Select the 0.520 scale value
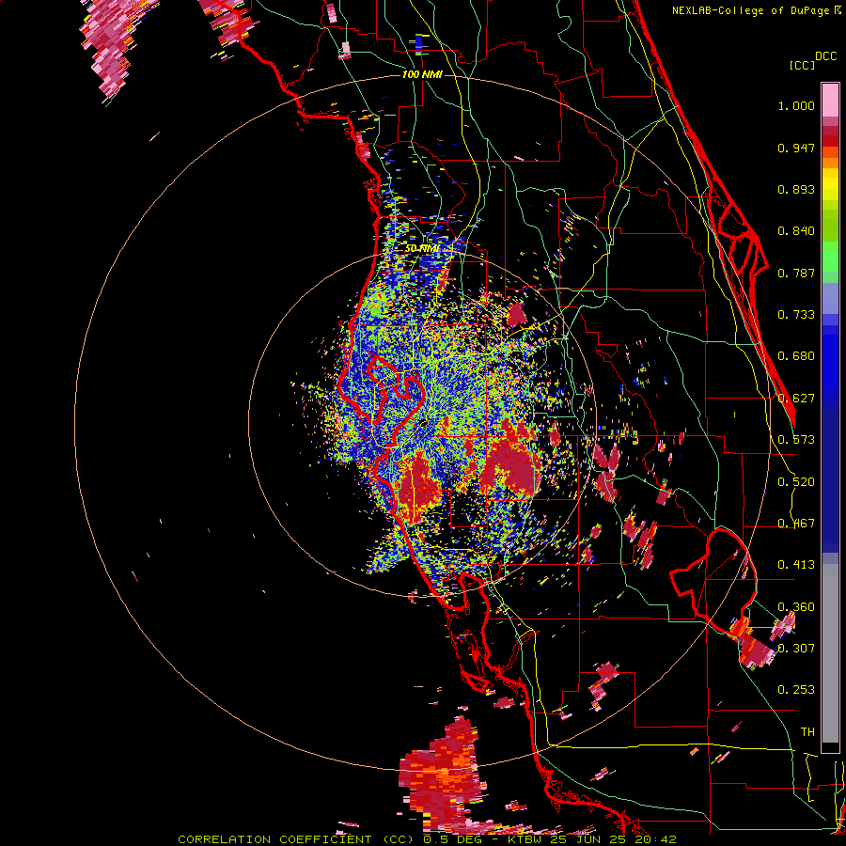The height and width of the screenshot is (846, 846). [796, 482]
